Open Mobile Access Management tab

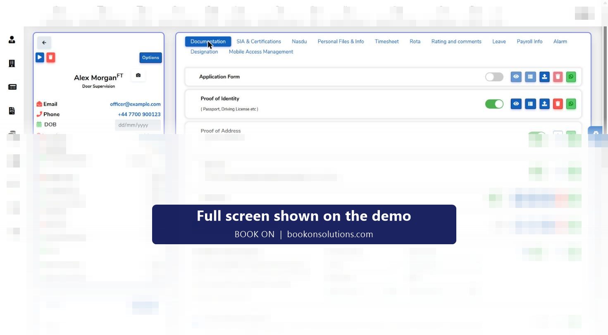[x=261, y=52]
